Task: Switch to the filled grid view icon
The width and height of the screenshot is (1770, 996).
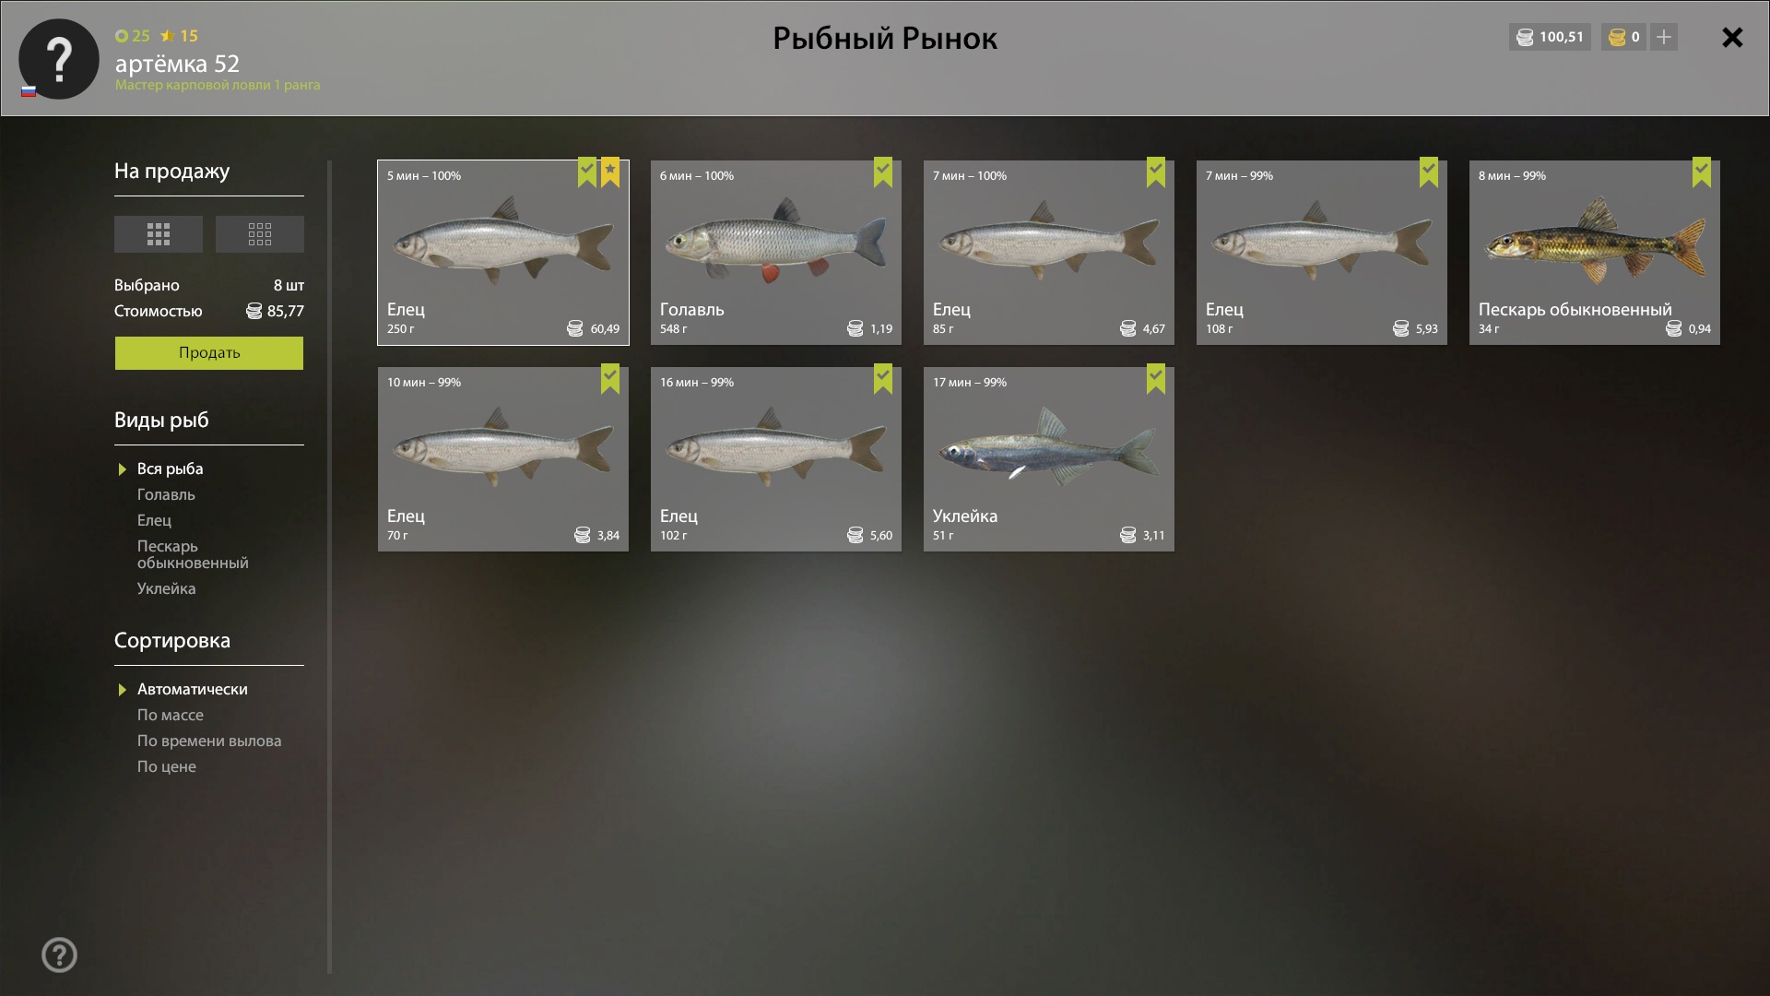Action: [158, 234]
